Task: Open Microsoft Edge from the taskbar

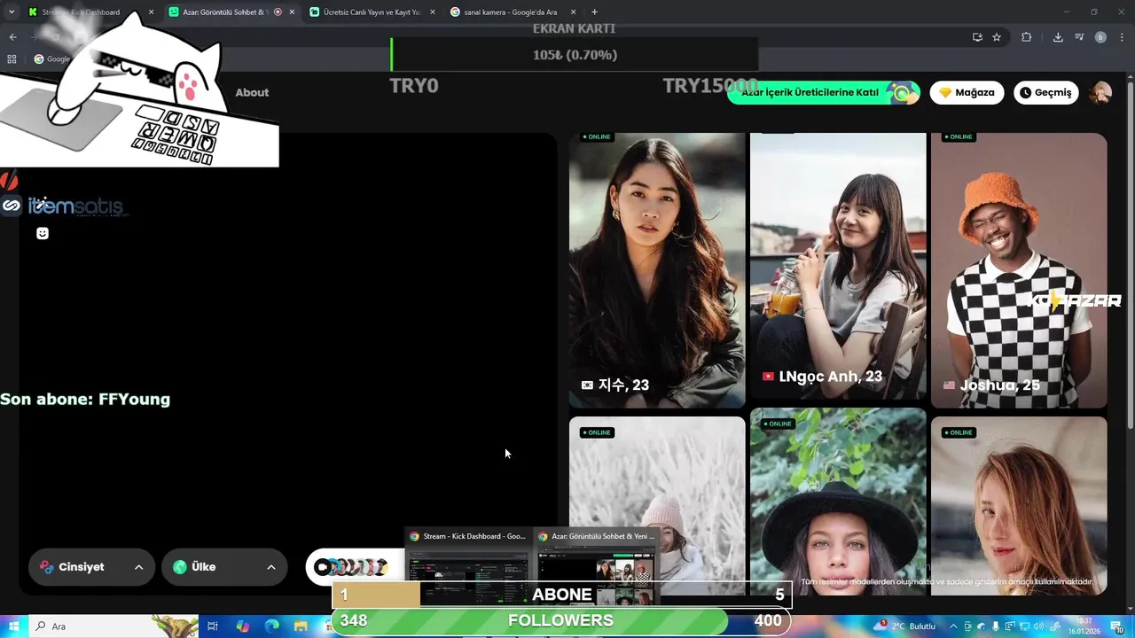Action: 272,626
